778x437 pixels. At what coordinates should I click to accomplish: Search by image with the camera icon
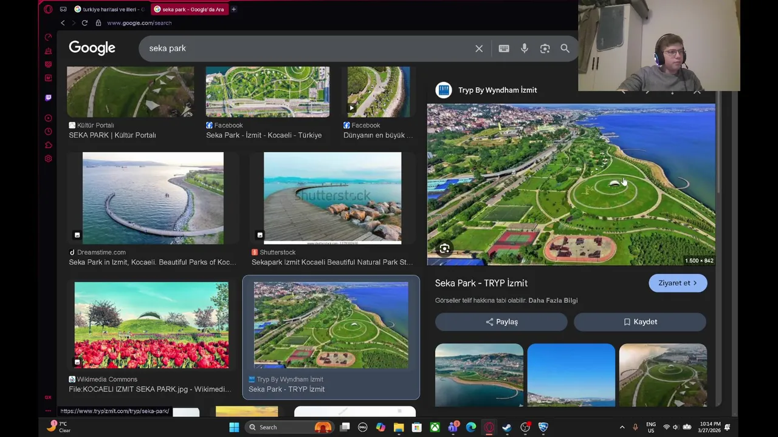(545, 49)
